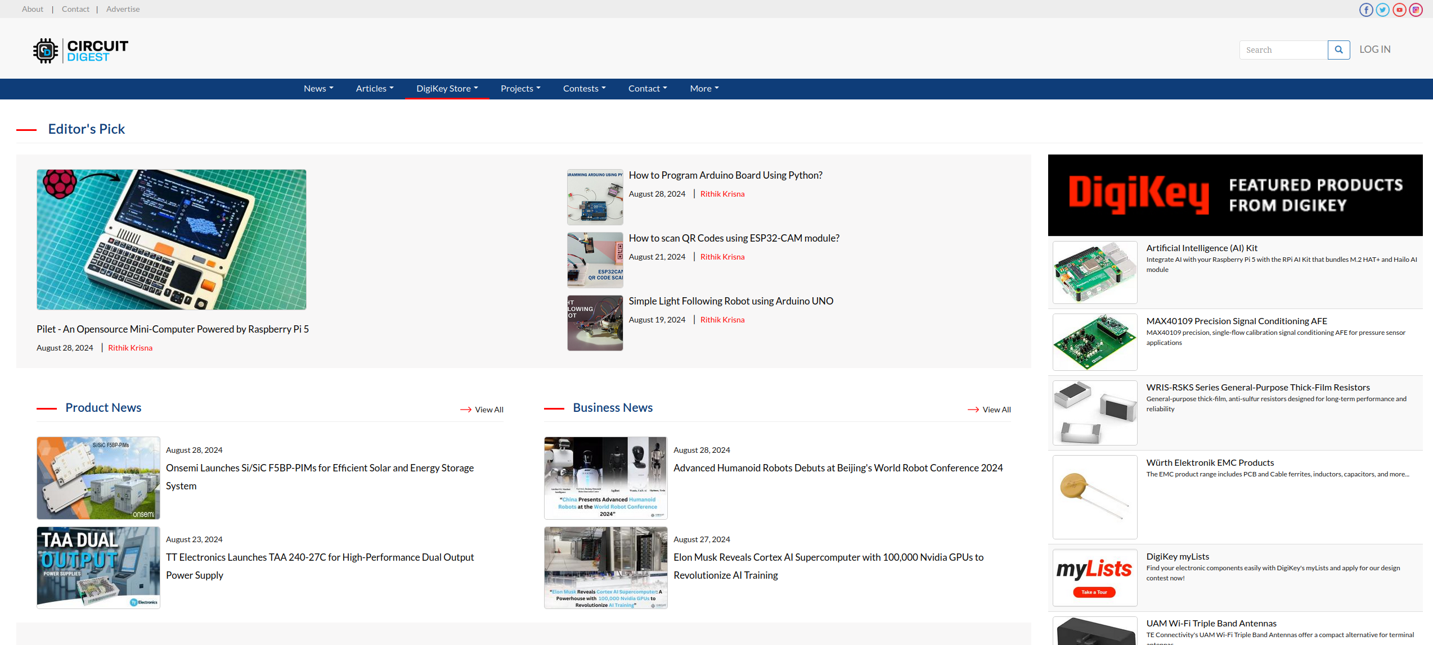Click the Artificial Intelligence AI Kit product icon
The width and height of the screenshot is (1433, 645).
1094,272
